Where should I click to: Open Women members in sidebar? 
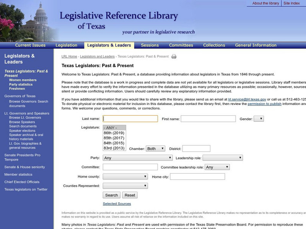[x=23, y=80]
